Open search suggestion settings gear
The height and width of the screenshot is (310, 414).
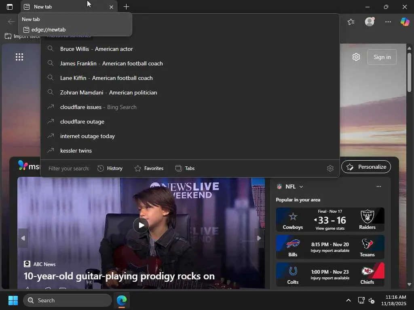[x=330, y=168]
